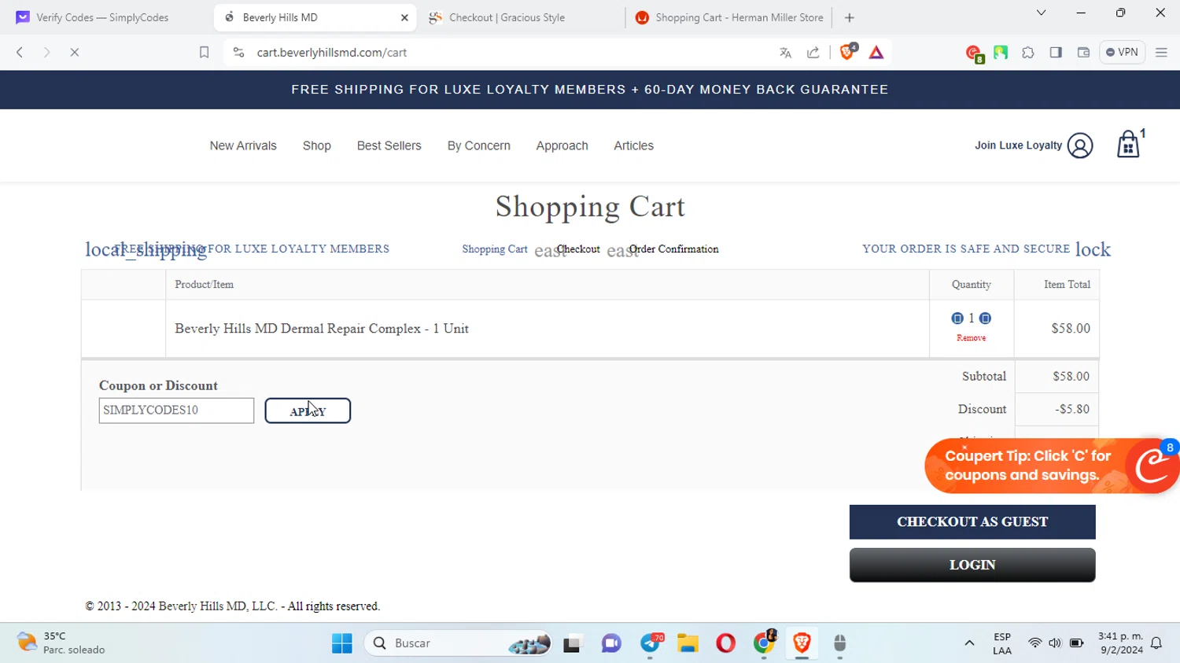This screenshot has width=1180, height=663.
Task: Open the green extension icon
Action: coord(1001,53)
